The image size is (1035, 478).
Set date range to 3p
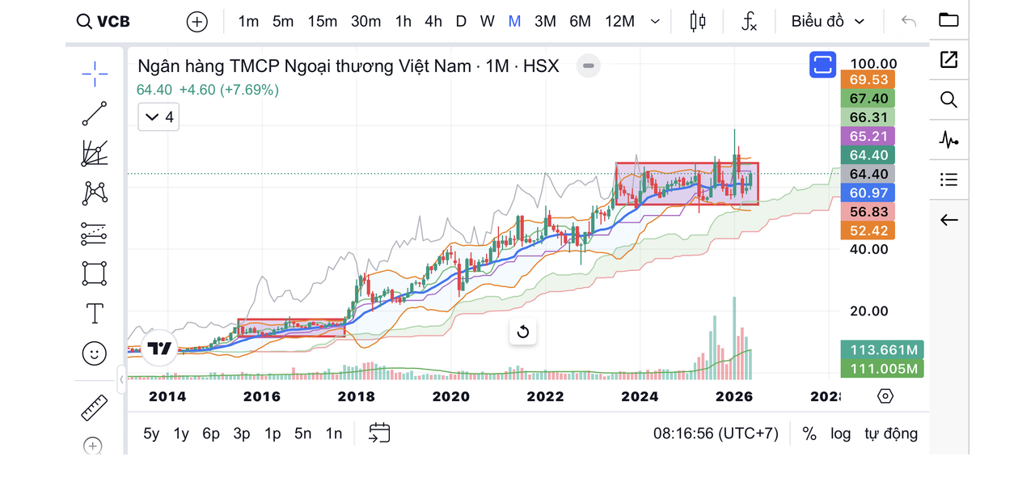242,434
